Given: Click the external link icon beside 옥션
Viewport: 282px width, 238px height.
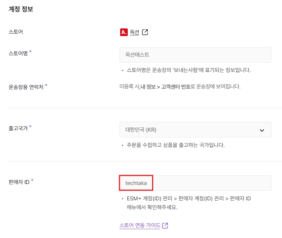Looking at the screenshot, I should tap(145, 32).
